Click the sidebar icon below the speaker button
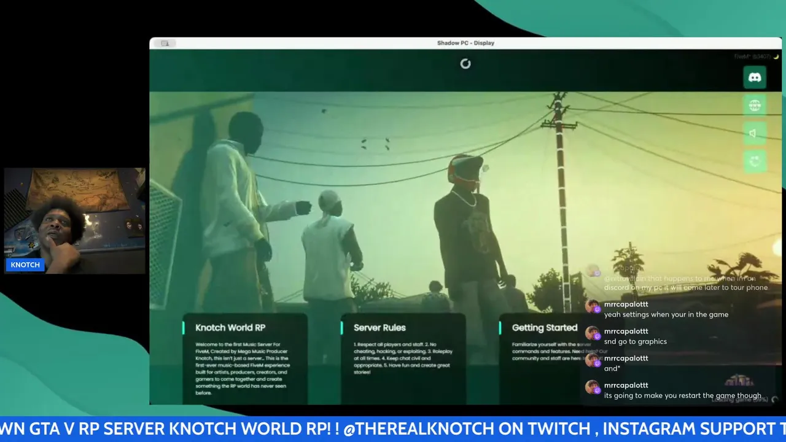Image resolution: width=786 pixels, height=442 pixels. [x=755, y=161]
